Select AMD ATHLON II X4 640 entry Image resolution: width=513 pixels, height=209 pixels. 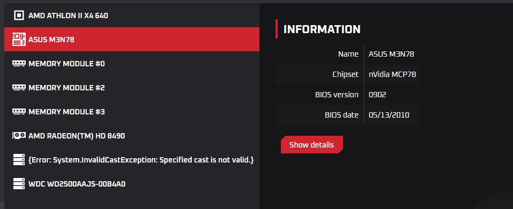[x=132, y=16]
